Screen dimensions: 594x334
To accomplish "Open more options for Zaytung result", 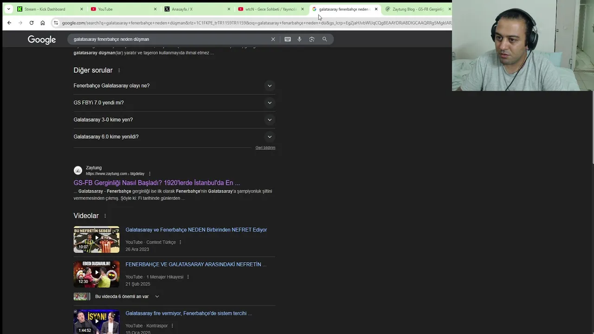I will tap(149, 174).
